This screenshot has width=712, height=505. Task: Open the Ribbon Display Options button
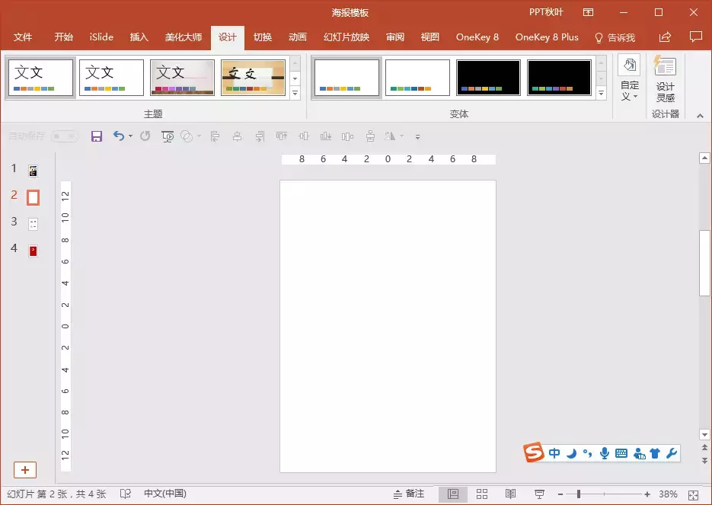[x=588, y=12]
